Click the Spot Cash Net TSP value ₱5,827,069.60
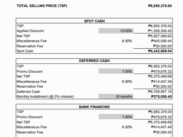Screen dimensions: 183x137 pos(160,36)
